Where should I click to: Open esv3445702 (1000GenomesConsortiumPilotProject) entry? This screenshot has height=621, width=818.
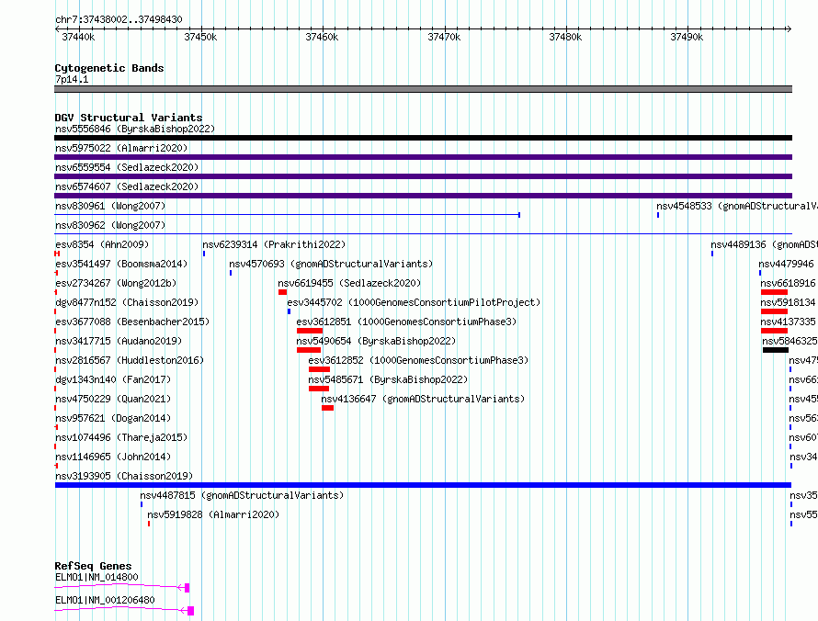pos(414,302)
